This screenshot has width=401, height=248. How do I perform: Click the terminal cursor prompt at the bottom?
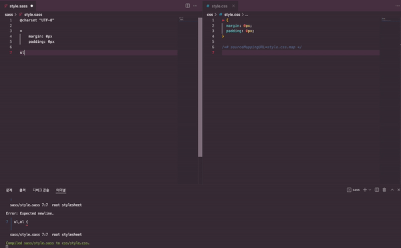click(7, 247)
